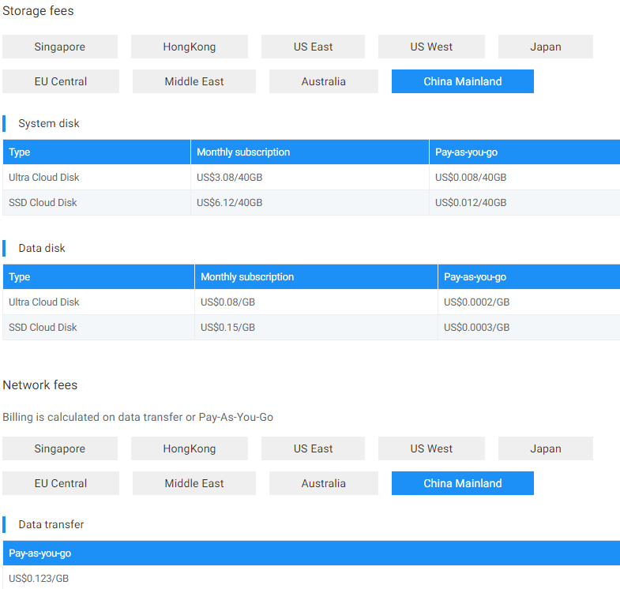
Task: Click China Mainland in Network fees
Action: click(463, 483)
